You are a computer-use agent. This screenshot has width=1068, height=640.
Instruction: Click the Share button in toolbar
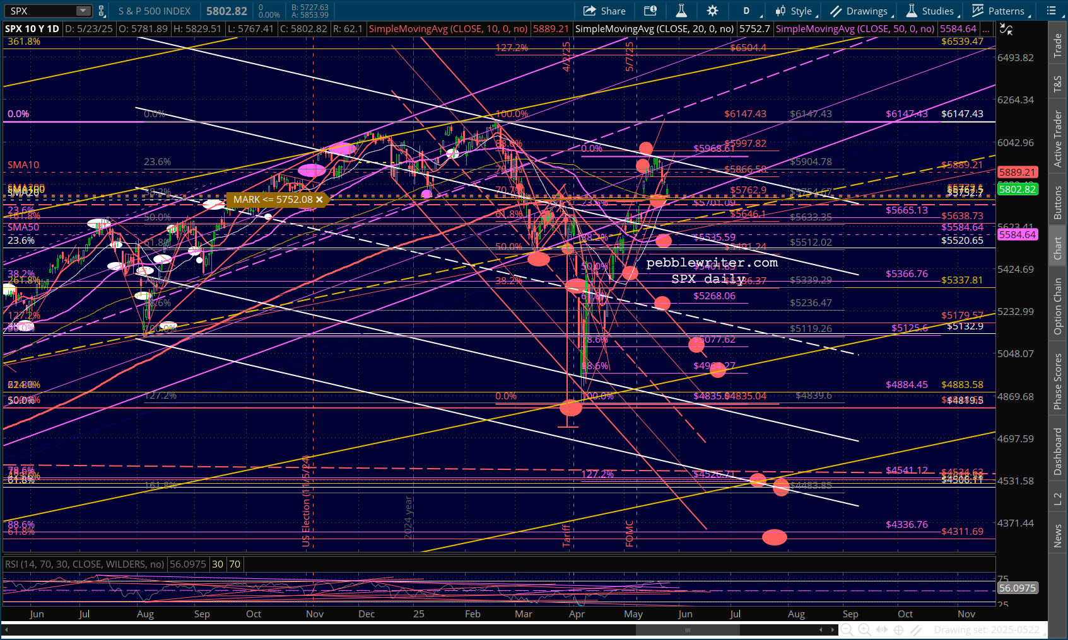[x=604, y=11]
